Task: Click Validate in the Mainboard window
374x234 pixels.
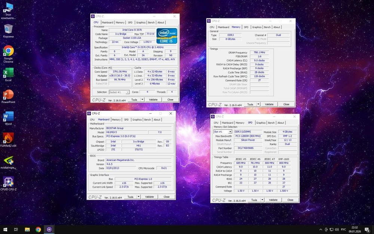Action: [149, 197]
